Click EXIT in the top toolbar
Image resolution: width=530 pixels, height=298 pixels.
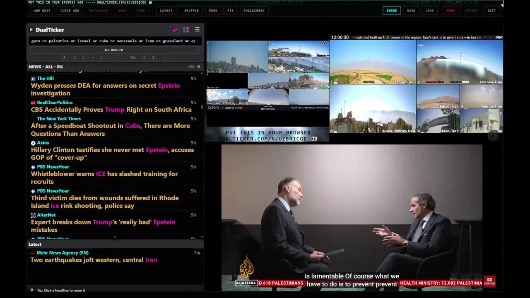click(x=491, y=10)
